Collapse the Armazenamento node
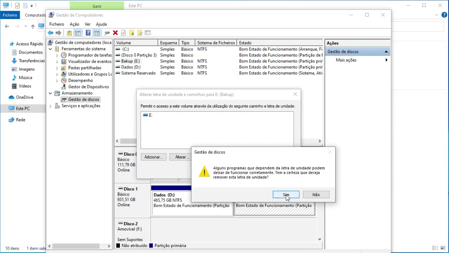The image size is (449, 253). pos(50,93)
